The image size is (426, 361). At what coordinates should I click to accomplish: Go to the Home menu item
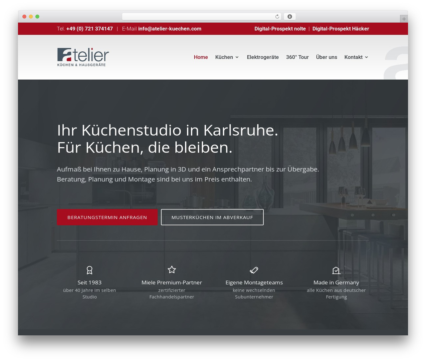[201, 57]
